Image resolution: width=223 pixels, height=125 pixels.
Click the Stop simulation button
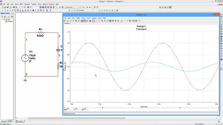pos(74,10)
